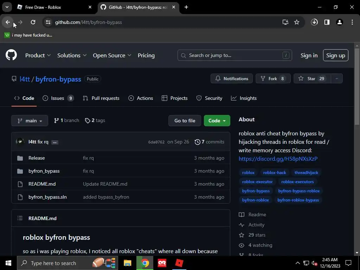Open the Pull requests tab
This screenshot has width=360, height=270.
[101, 98]
